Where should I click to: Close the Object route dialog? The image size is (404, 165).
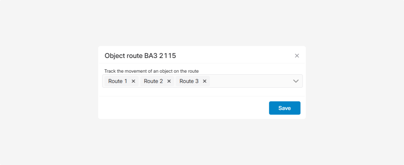pyautogui.click(x=297, y=56)
